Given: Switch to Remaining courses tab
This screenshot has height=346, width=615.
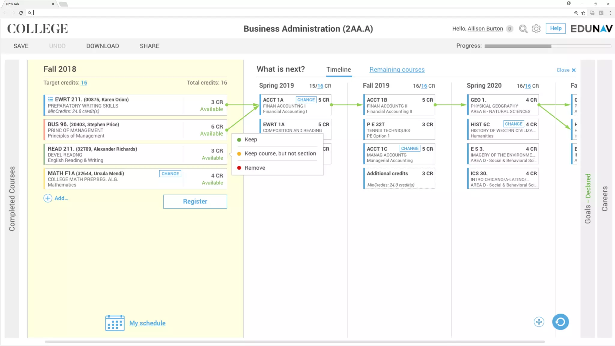Looking at the screenshot, I should tap(397, 70).
